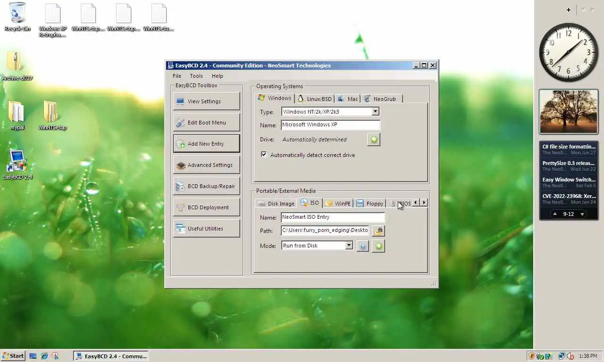The height and width of the screenshot is (362, 604).
Task: Browse for an ISO file
Action: (x=378, y=231)
